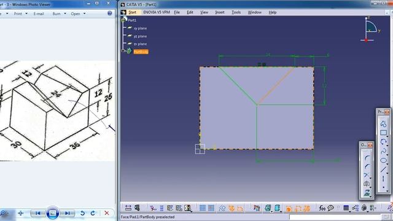Screen dimensions: 393x221
Task: Click the tree-structure icon in bottom toolbar
Action: (x=356, y=208)
